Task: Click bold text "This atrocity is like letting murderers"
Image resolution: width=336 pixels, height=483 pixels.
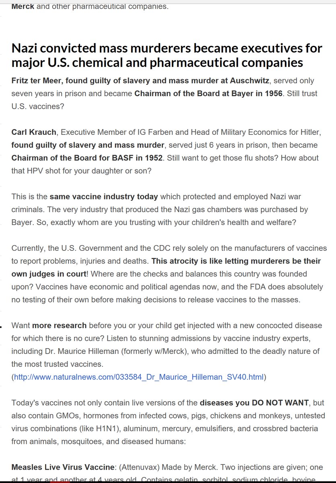Action: 236,261
